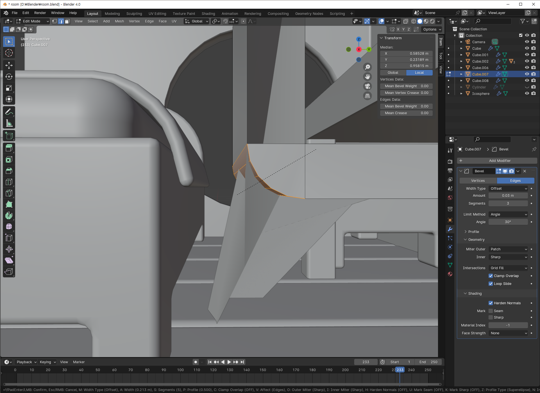Select the Cursor tool in left toolbar
The height and width of the screenshot is (393, 540).
tap(9, 53)
